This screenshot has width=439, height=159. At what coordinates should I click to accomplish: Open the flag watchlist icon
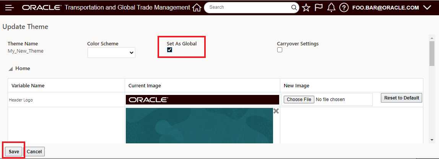click(x=319, y=8)
